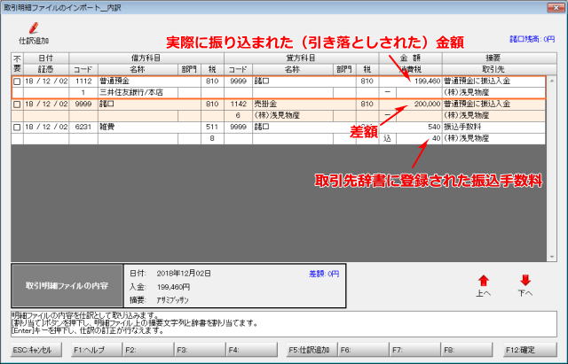Viewport: 568px width, 364px height.
Task: Close the import window
Action: tap(556, 7)
